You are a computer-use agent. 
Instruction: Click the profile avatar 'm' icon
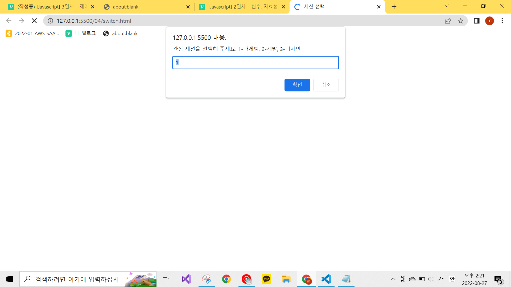[x=489, y=21]
